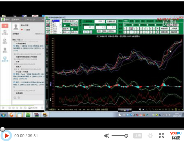Open the 标清 video quality selector
The height and width of the screenshot is (141, 185).
138,136
